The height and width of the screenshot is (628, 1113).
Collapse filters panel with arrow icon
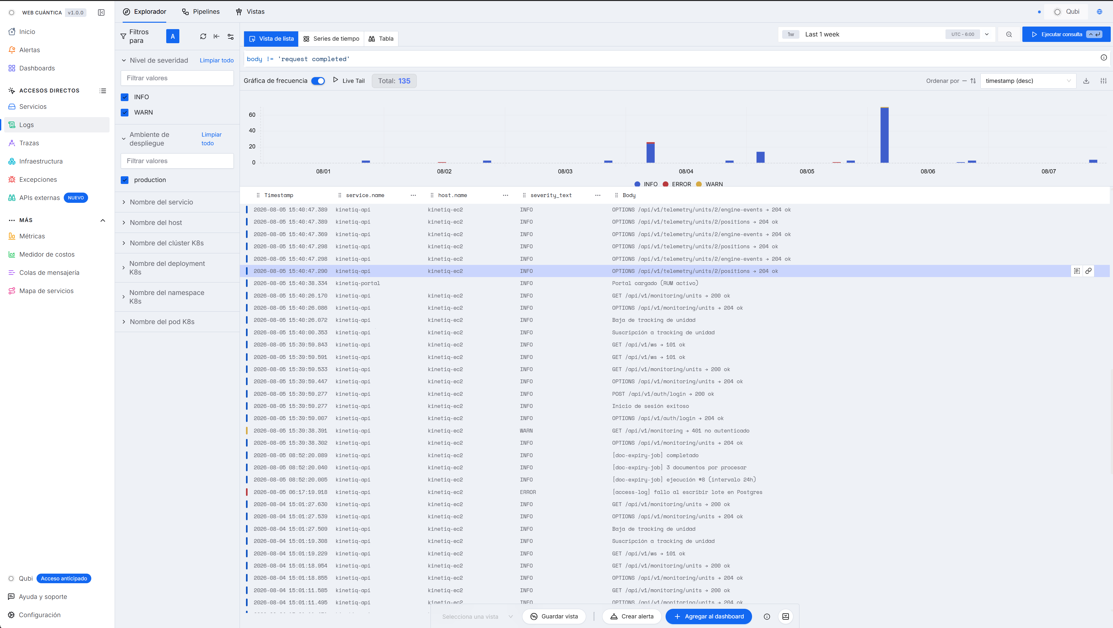217,36
